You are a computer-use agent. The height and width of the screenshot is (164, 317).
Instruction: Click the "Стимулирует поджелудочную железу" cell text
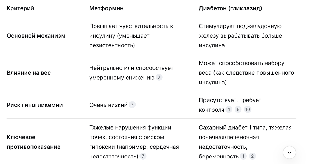240,36
